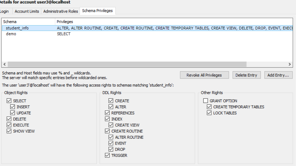Toggle the INSERT checkbox

(13, 107)
